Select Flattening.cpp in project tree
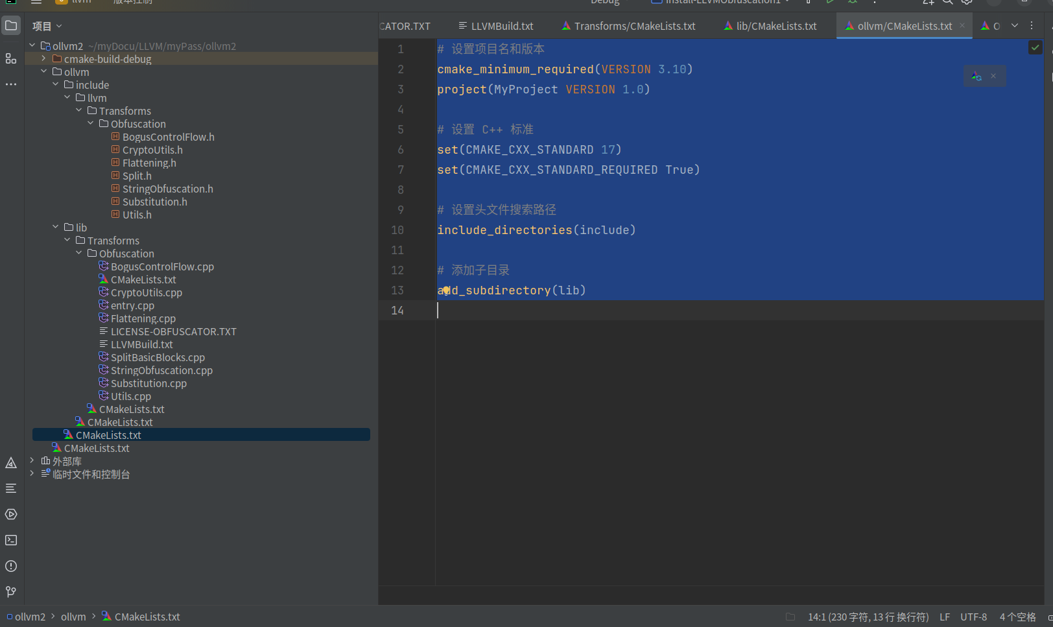 pos(137,318)
